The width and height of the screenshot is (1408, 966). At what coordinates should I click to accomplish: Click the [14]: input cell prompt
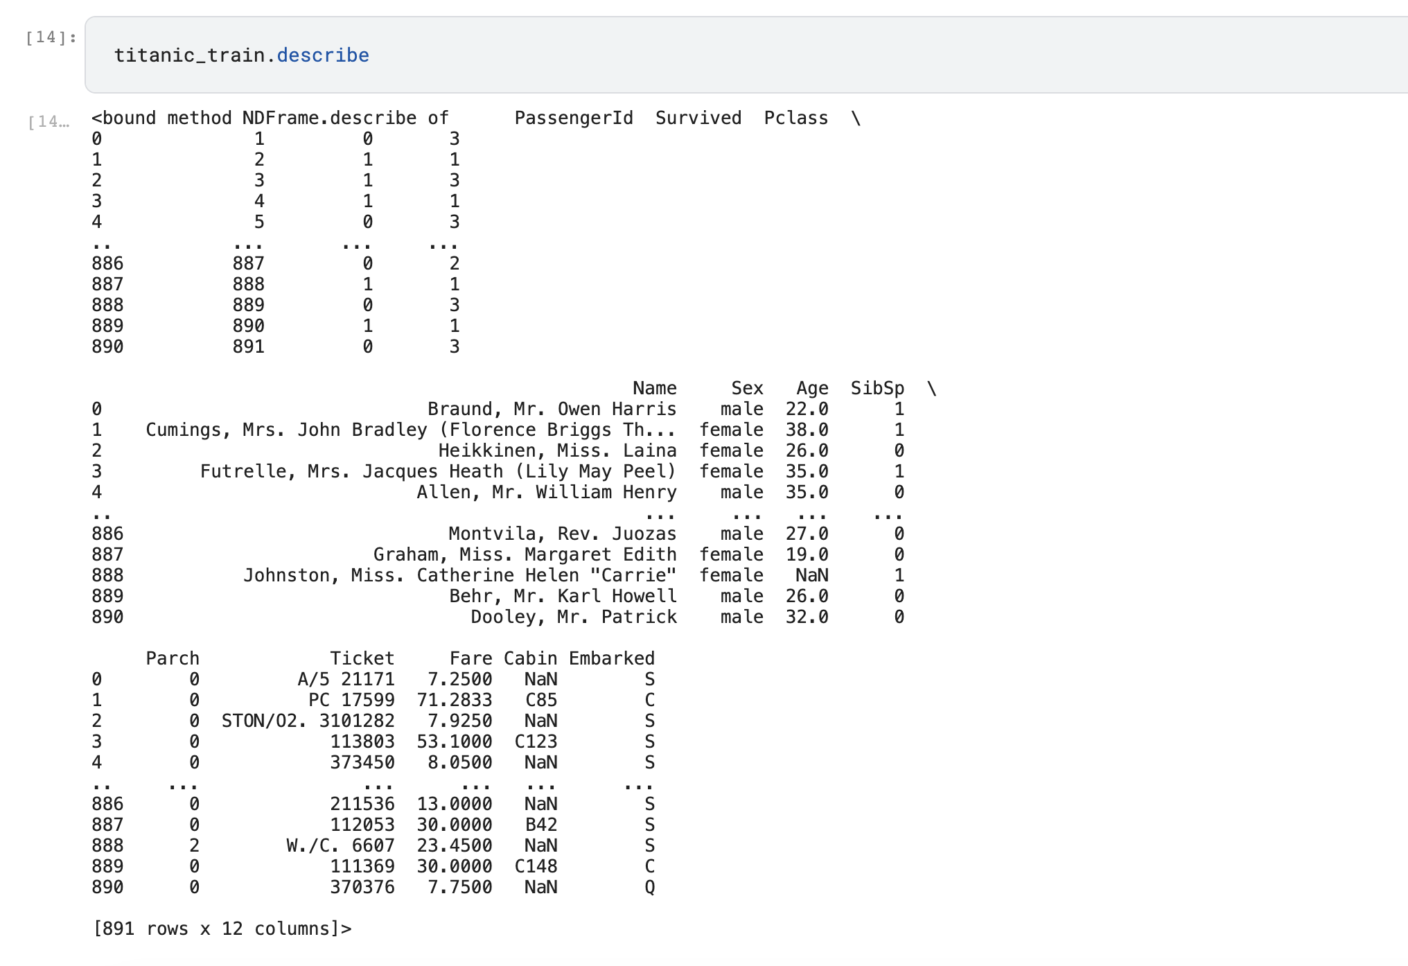coord(50,37)
